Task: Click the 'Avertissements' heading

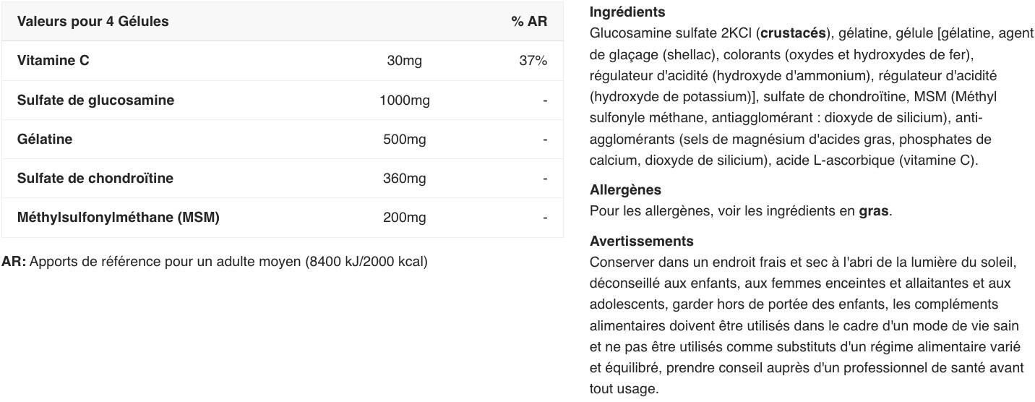Action: tap(642, 241)
